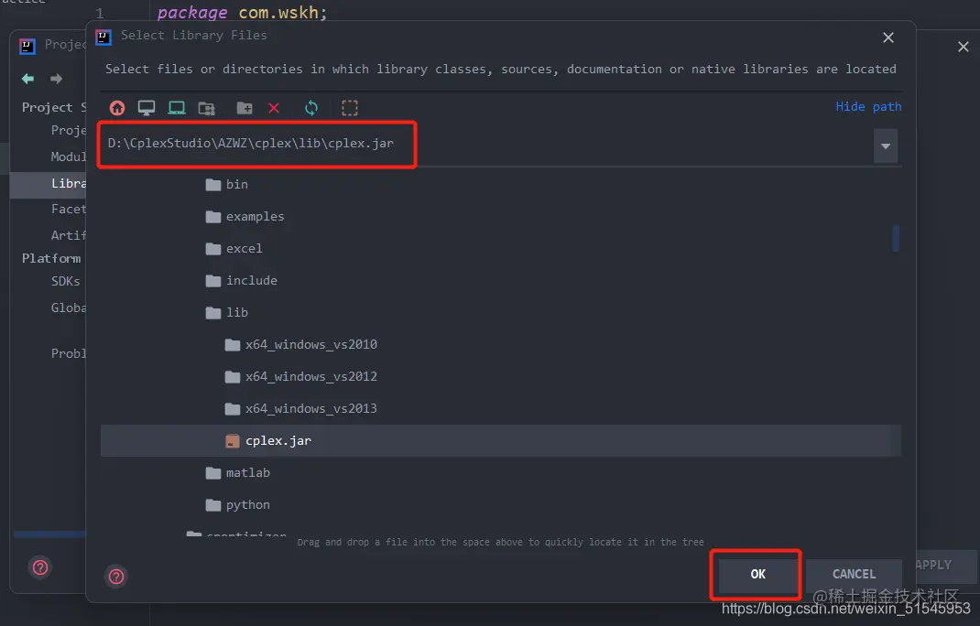Open Problems item in Project Structure
980x626 pixels.
click(68, 353)
